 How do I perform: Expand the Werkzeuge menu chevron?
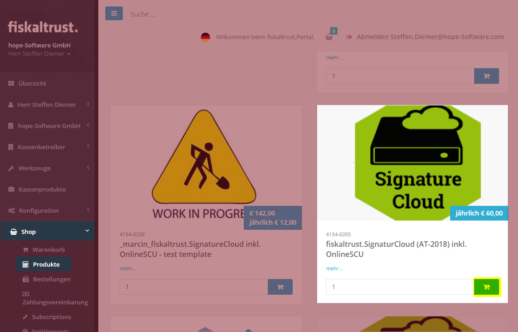(x=88, y=168)
